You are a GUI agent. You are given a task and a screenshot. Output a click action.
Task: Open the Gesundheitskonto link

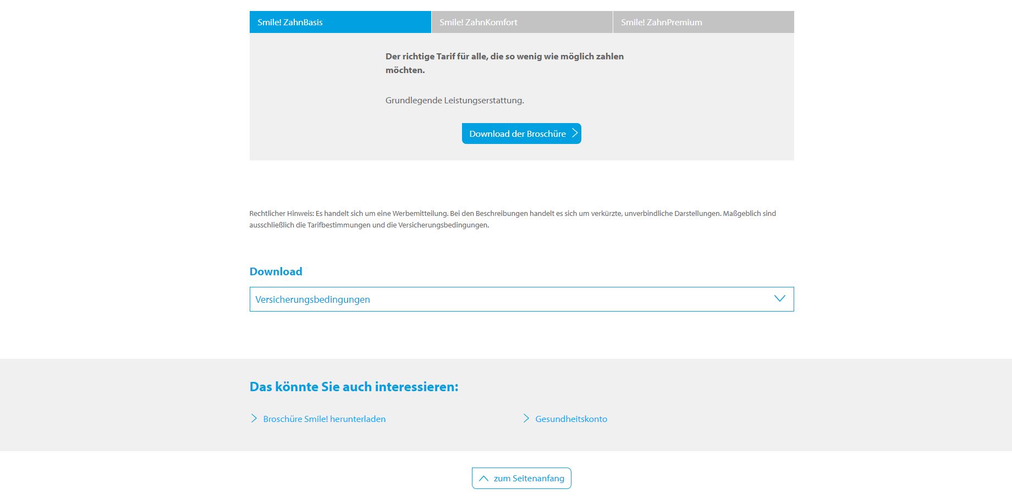(571, 419)
